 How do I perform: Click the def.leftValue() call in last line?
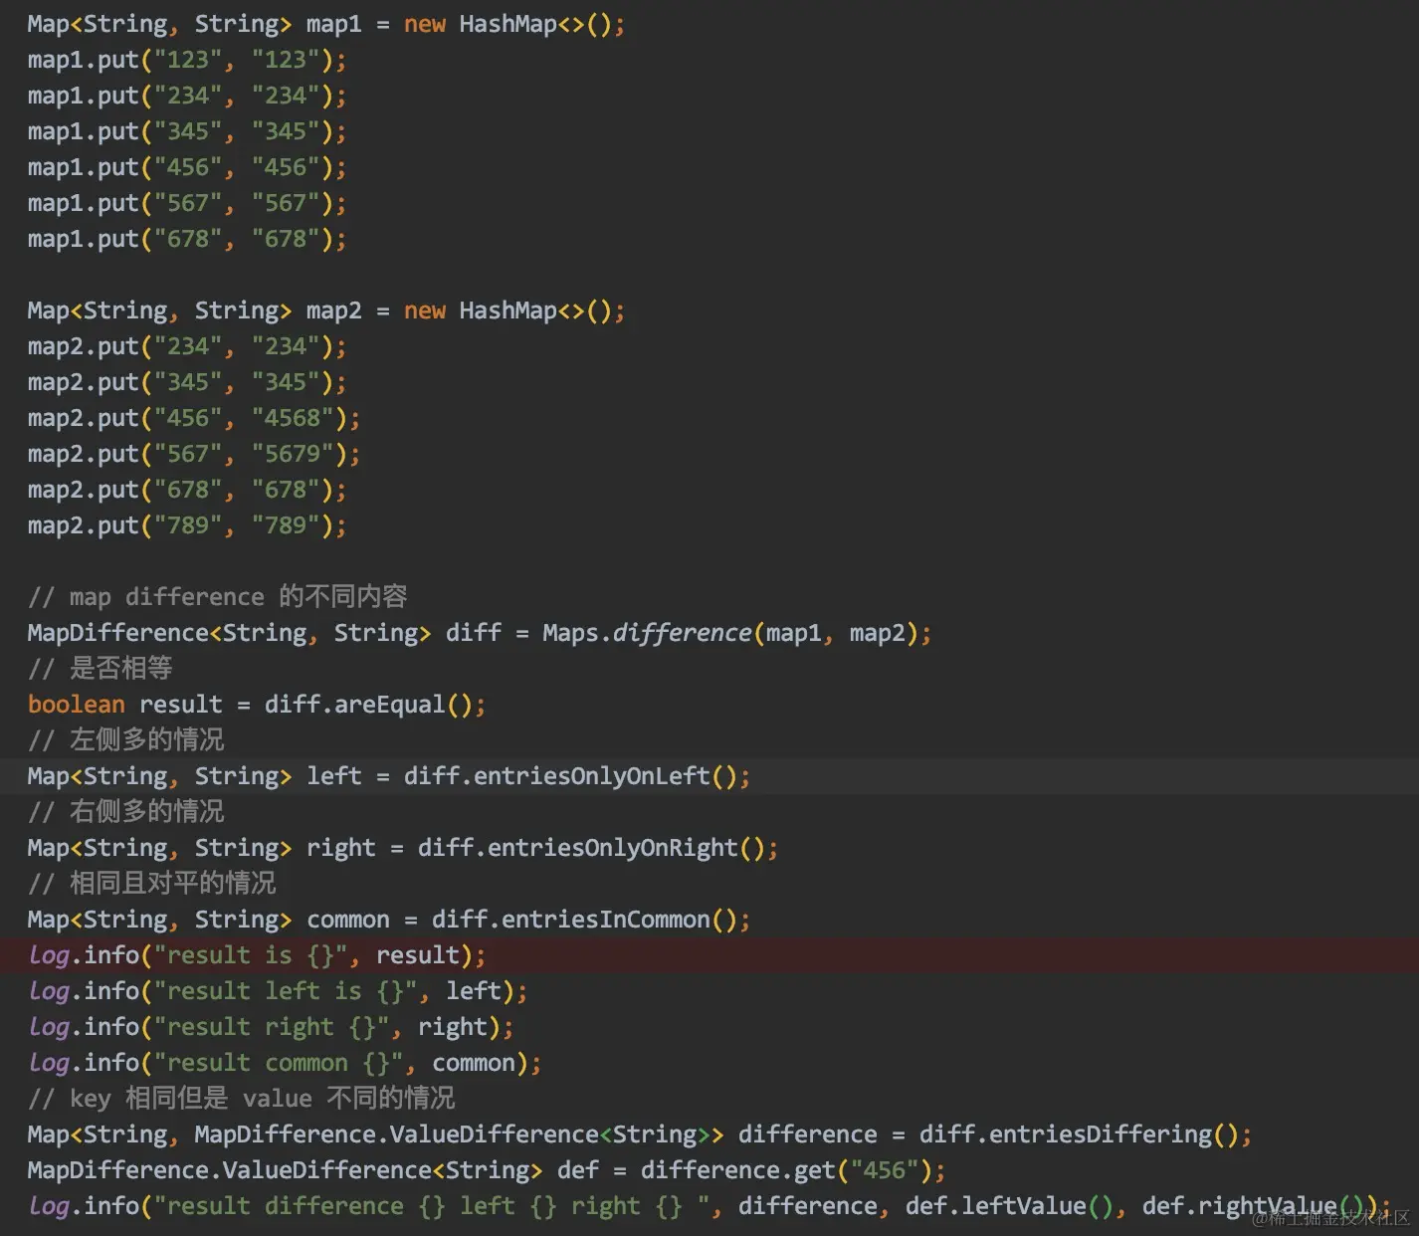(1008, 1206)
